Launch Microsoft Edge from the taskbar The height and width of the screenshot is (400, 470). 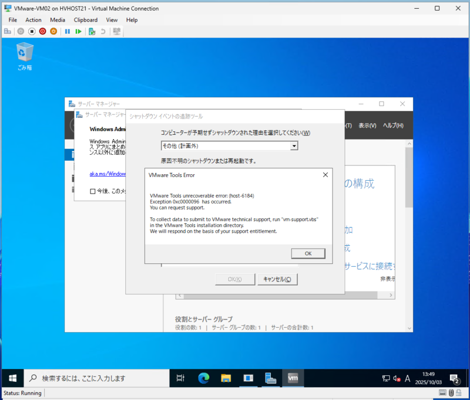203,378
